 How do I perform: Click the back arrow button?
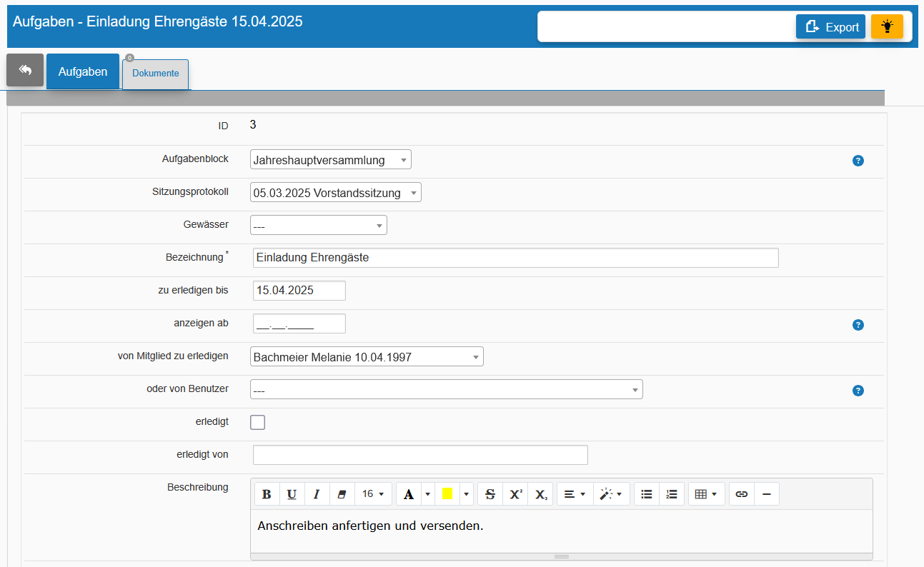tap(25, 70)
